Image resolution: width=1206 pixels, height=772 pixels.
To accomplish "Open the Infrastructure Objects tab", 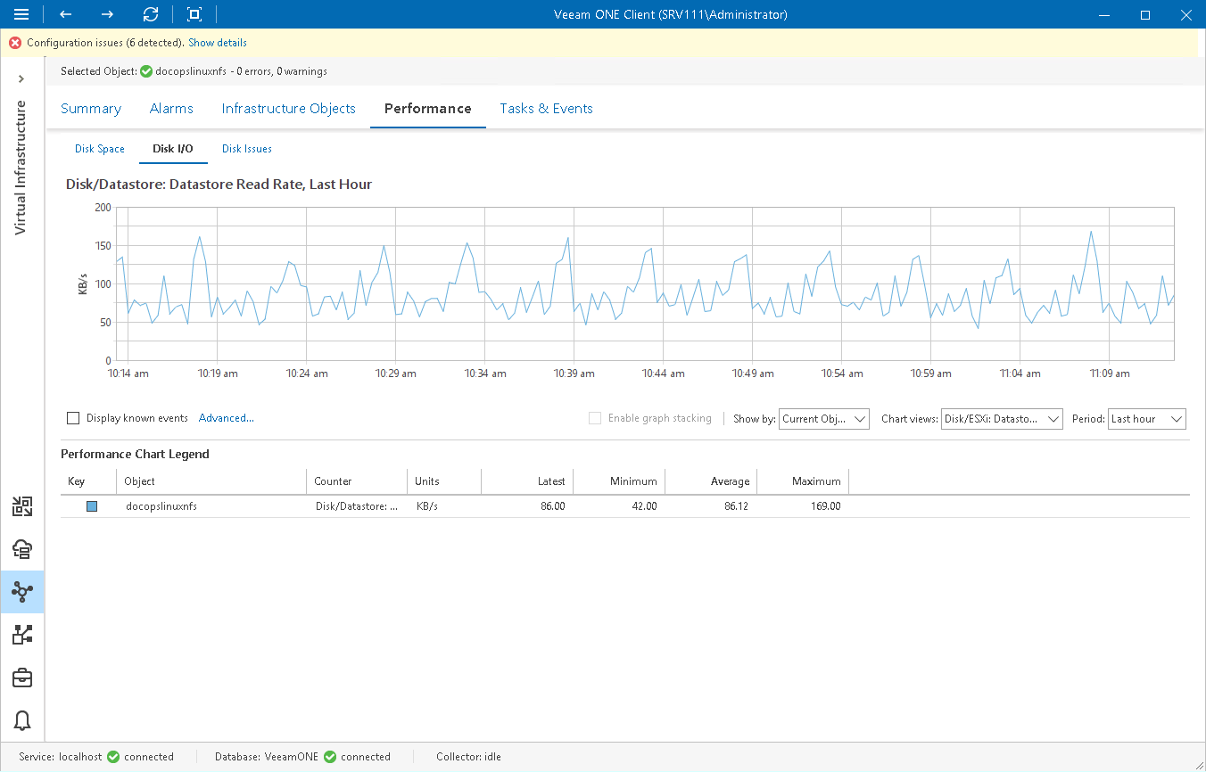I will pyautogui.click(x=289, y=109).
